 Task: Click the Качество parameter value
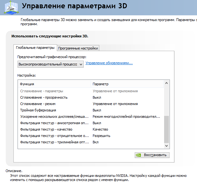point(100,129)
